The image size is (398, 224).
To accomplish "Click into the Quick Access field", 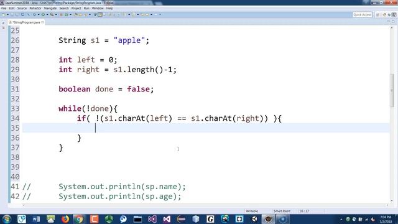I will point(363,15).
